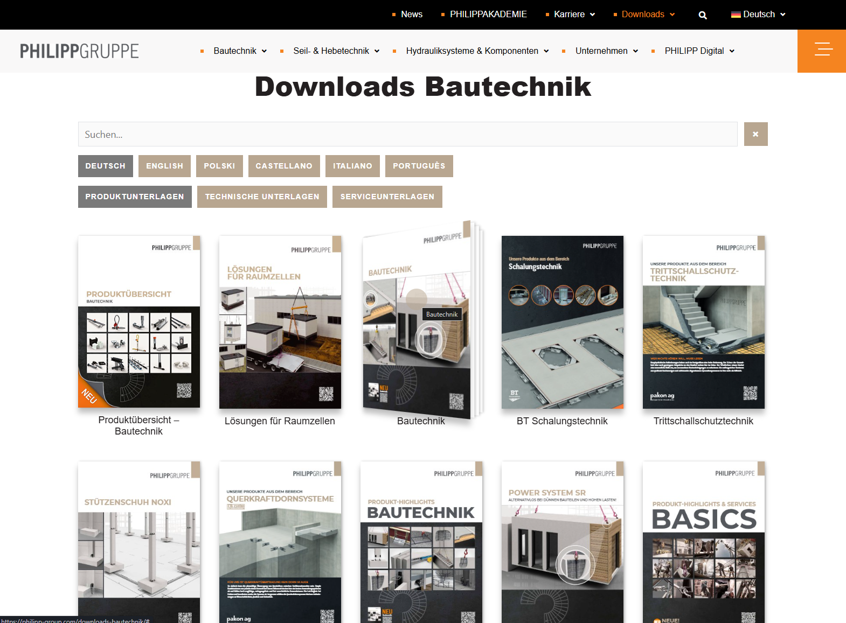Click in the Suchen search field
The width and height of the screenshot is (846, 623).
point(407,134)
